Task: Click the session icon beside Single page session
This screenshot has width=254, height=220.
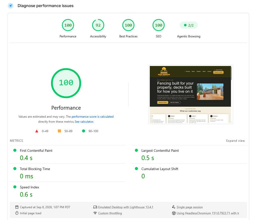Action: (x=174, y=207)
